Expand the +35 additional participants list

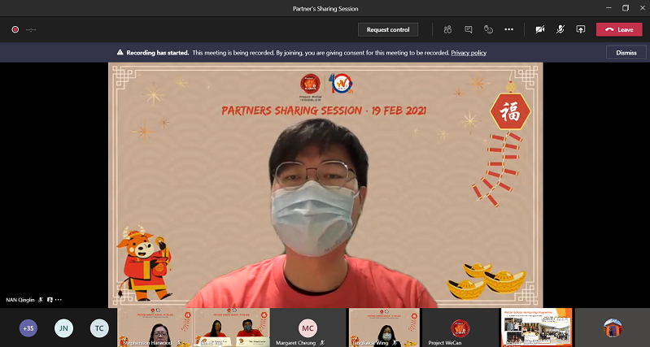[x=28, y=327]
